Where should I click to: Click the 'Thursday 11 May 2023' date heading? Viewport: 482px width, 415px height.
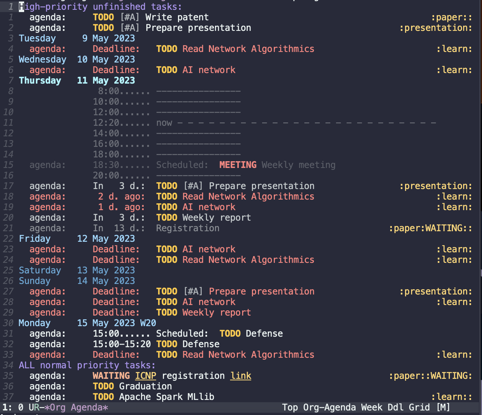click(77, 81)
